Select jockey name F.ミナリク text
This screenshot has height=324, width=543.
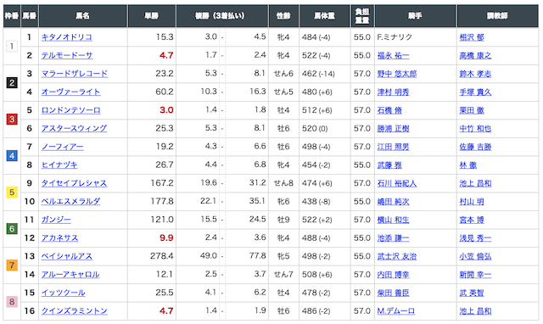(x=395, y=37)
